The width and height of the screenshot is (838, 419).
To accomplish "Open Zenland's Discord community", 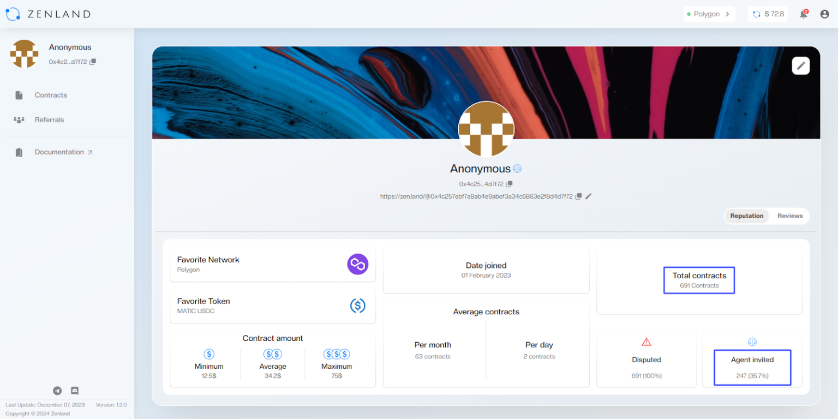I will click(74, 391).
